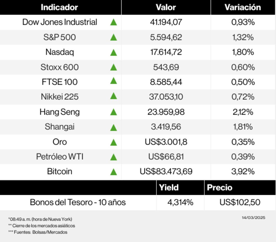Click the green arrow beside Dow Jones Industrial

113,22
